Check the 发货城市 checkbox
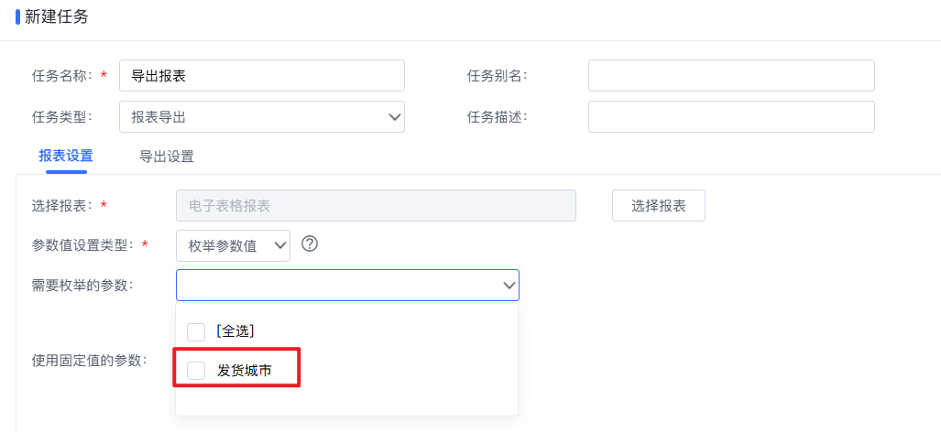Image resolution: width=941 pixels, height=432 pixels. click(196, 371)
